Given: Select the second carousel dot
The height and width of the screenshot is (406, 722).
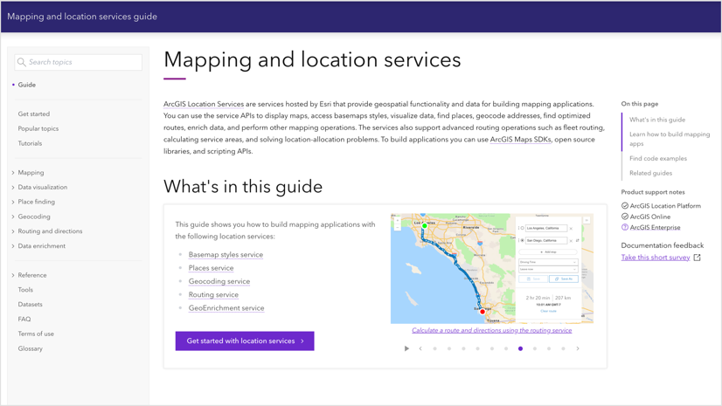Looking at the screenshot, I should click(449, 348).
